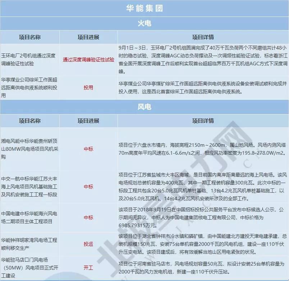Click 项目名称 header in 风电 table
Viewport: 289px width, 281px height.
(30, 121)
